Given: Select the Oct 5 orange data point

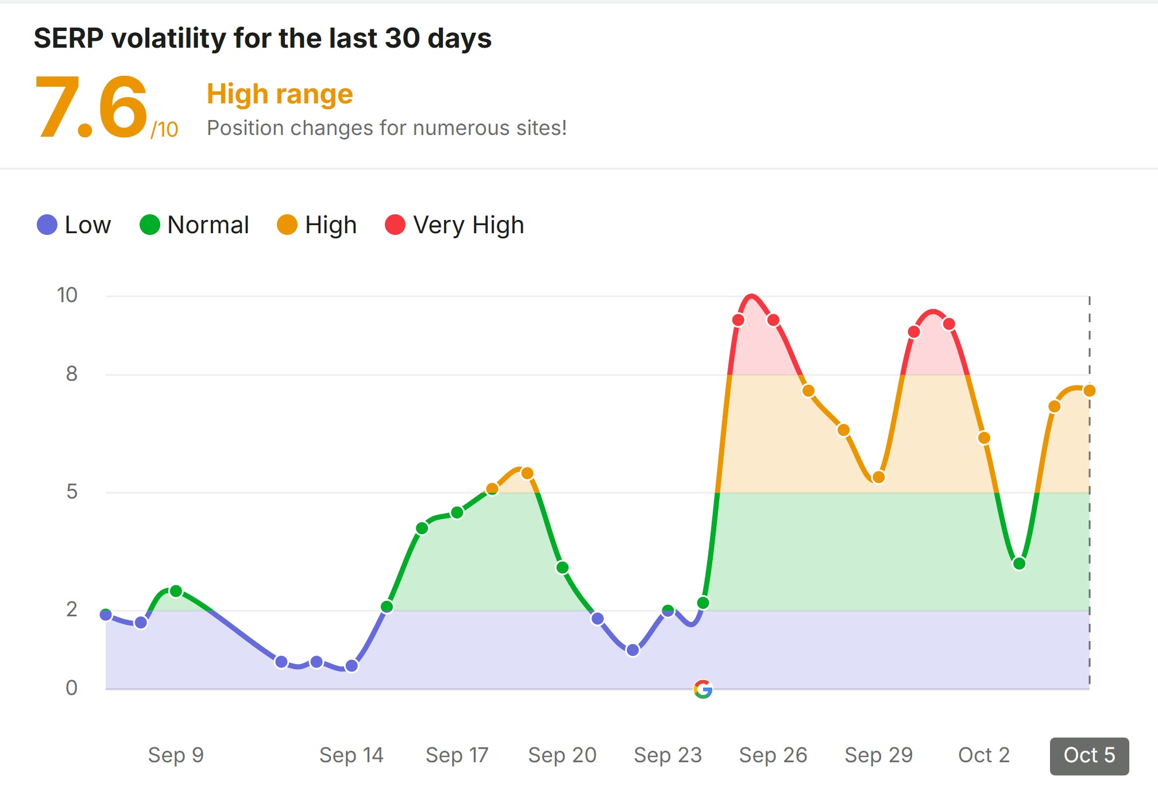Looking at the screenshot, I should [1089, 391].
